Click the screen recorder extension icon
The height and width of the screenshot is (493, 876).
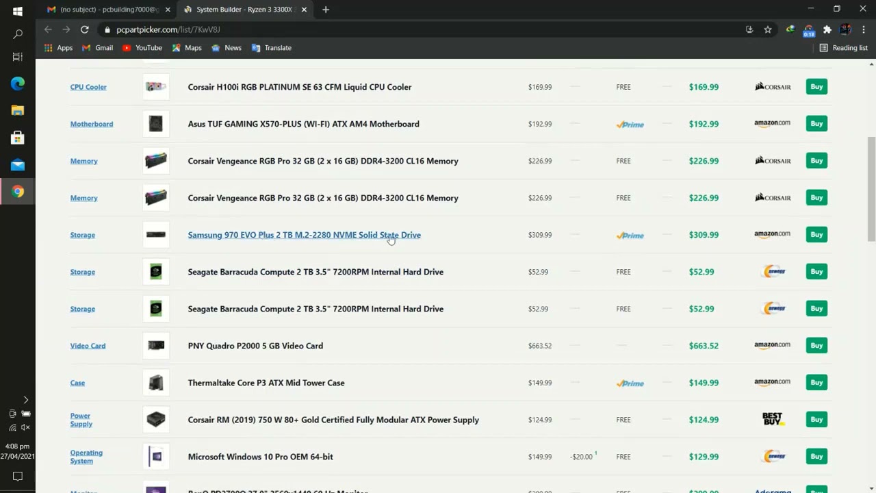point(809,30)
